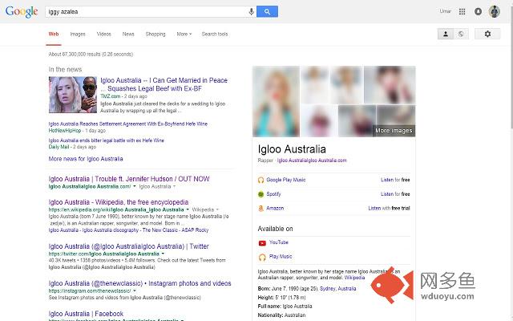This screenshot has height=321, width=513.
Task: Open the Twitter result link
Action: [x=128, y=246]
